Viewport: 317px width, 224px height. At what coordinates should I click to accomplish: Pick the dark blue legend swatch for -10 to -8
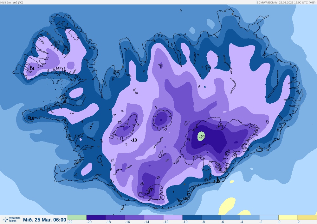[x=192, y=217]
